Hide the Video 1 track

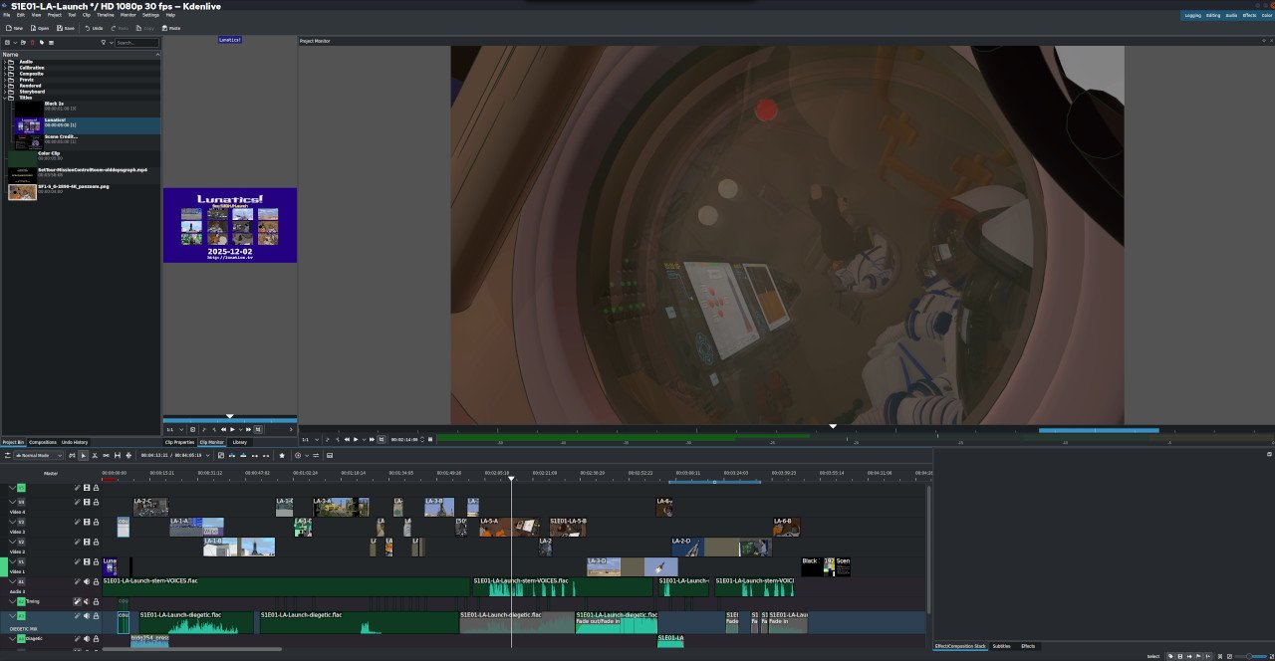(87, 561)
